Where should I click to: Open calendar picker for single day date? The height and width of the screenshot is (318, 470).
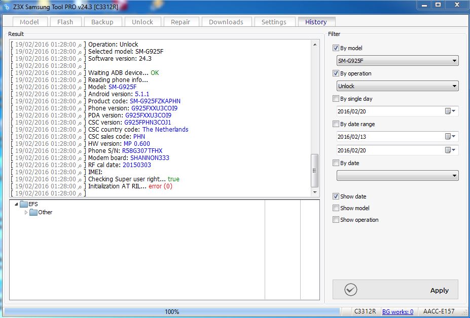tap(450, 111)
